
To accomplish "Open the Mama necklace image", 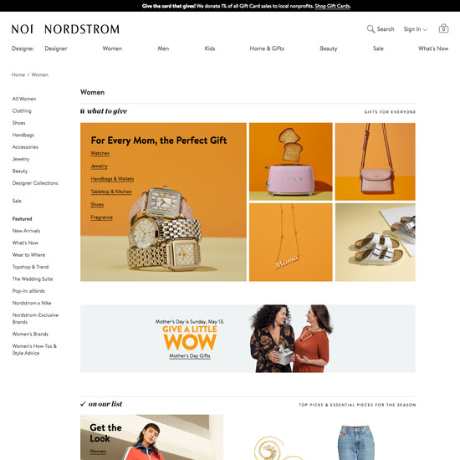I will coord(291,243).
